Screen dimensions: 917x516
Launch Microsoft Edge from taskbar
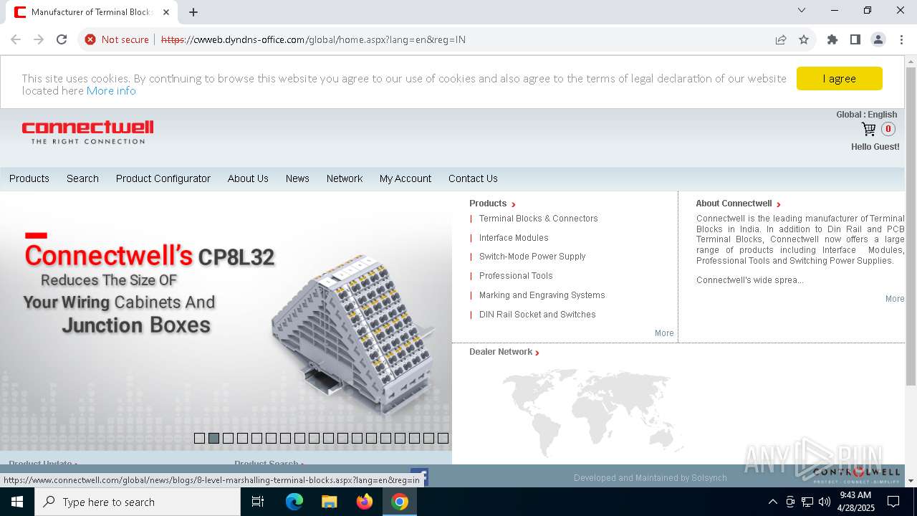tap(294, 502)
